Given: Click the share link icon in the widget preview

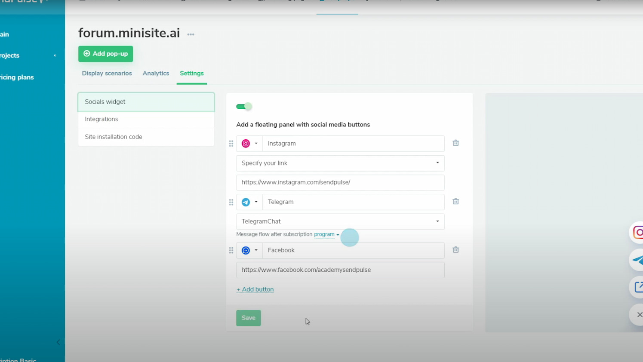Looking at the screenshot, I should [638, 287].
